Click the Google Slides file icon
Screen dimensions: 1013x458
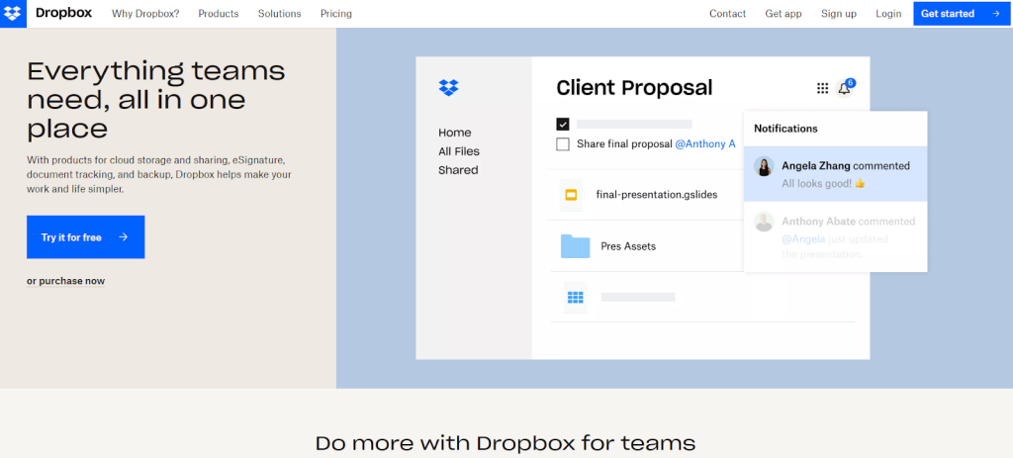pos(571,195)
